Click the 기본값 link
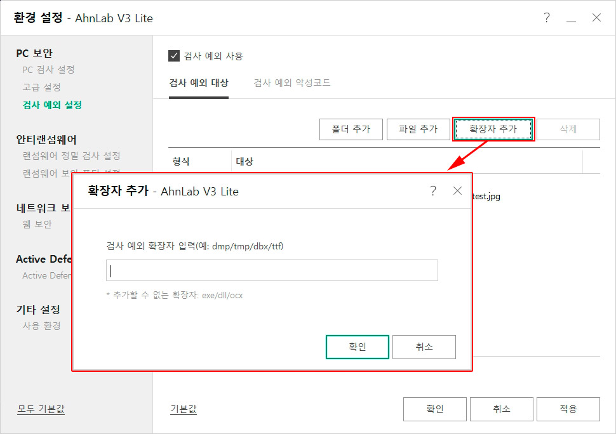Viewport: 616px width, 434px height. point(184,409)
